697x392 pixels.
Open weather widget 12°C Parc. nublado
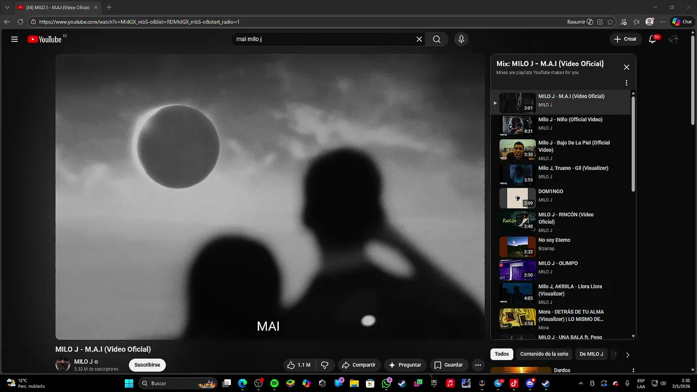tap(26, 383)
